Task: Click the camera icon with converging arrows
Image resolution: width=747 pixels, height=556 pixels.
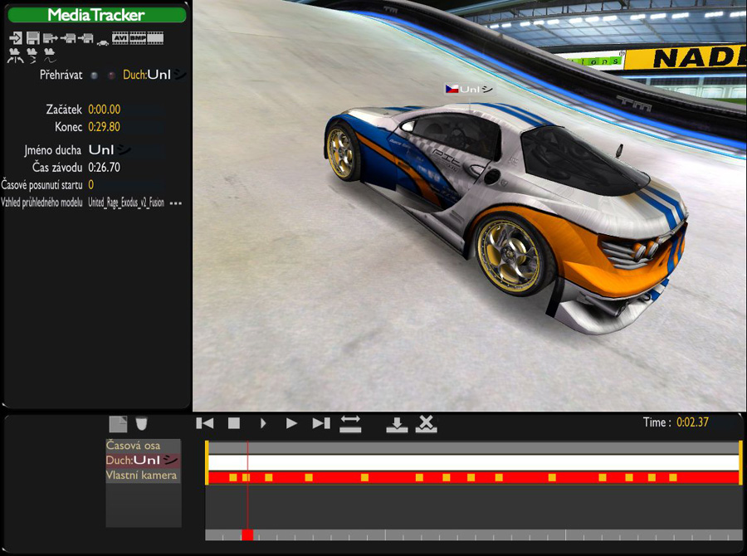Action: [32, 56]
